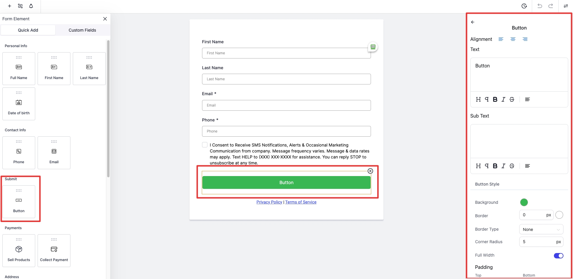Open the Privacy Policy link
Image resolution: width=573 pixels, height=279 pixels.
click(269, 202)
